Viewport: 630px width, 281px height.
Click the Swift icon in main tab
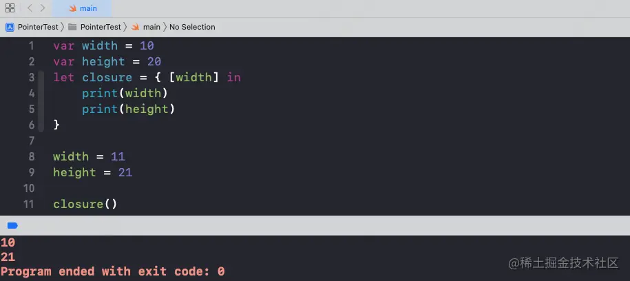click(x=73, y=8)
